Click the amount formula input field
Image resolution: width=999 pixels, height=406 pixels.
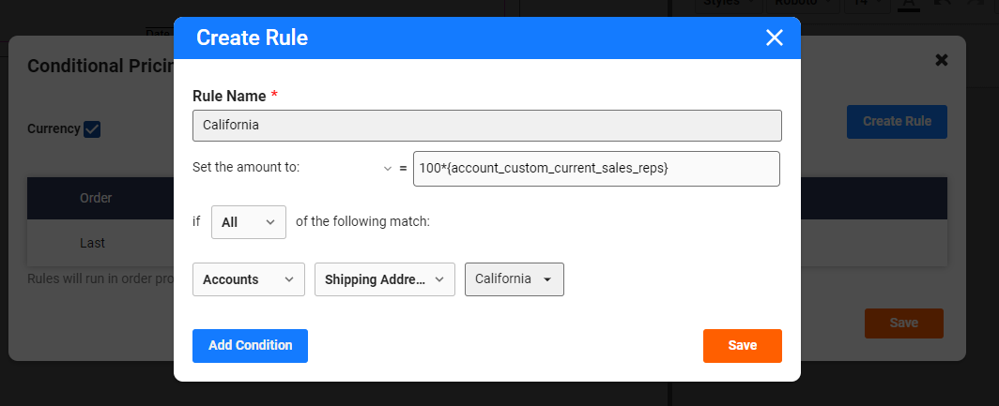[596, 169]
